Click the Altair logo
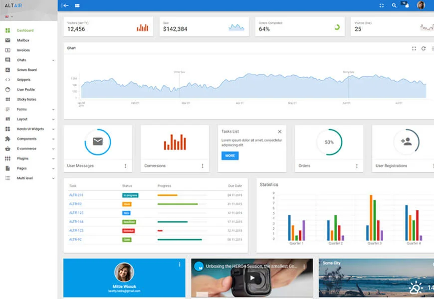This screenshot has width=434, height=299. (x=13, y=5)
